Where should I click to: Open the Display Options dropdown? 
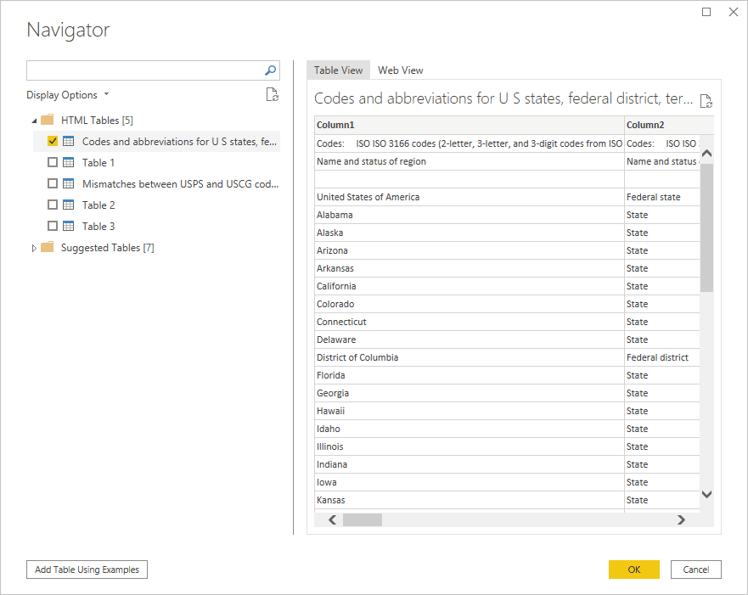(x=68, y=95)
